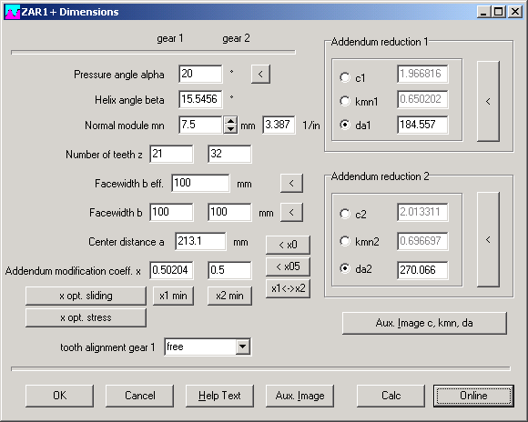Click the x1 min button
The height and width of the screenshot is (422, 528).
click(x=173, y=296)
